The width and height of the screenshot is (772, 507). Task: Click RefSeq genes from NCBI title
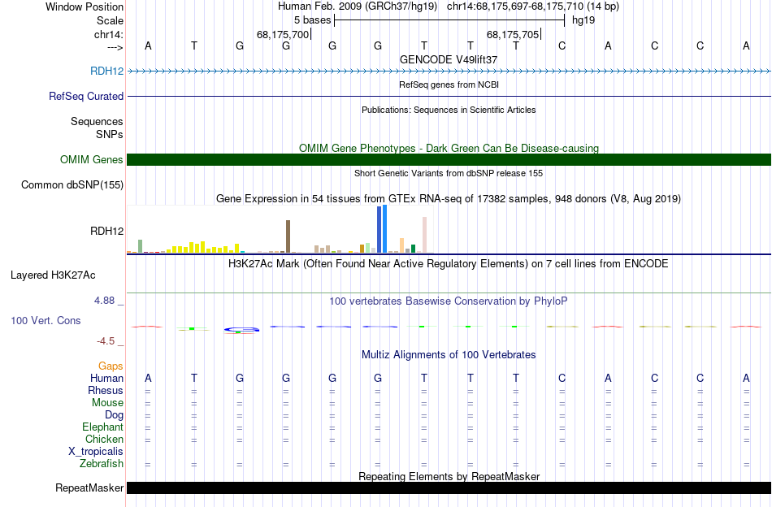click(x=449, y=84)
